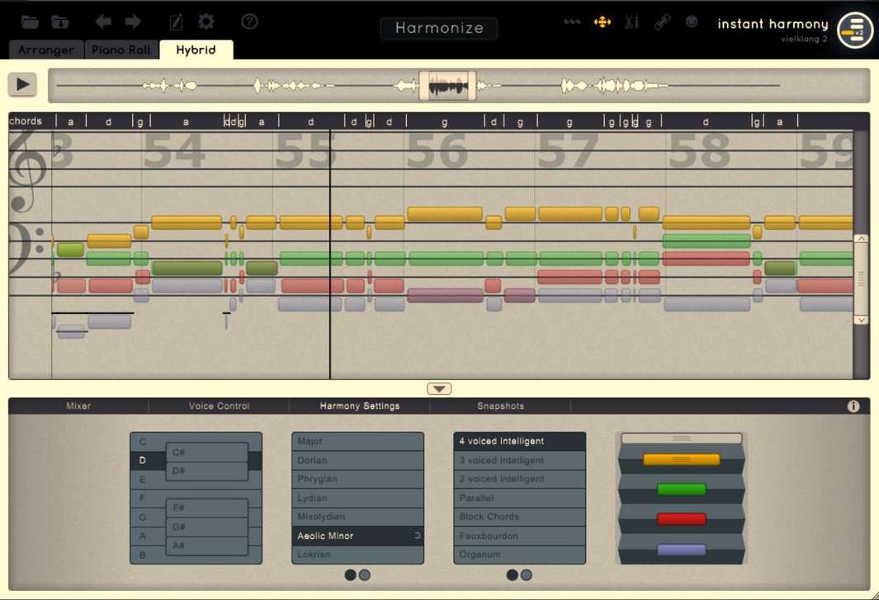Click the red voice block in stack
This screenshot has height=600, width=879.
click(x=681, y=519)
